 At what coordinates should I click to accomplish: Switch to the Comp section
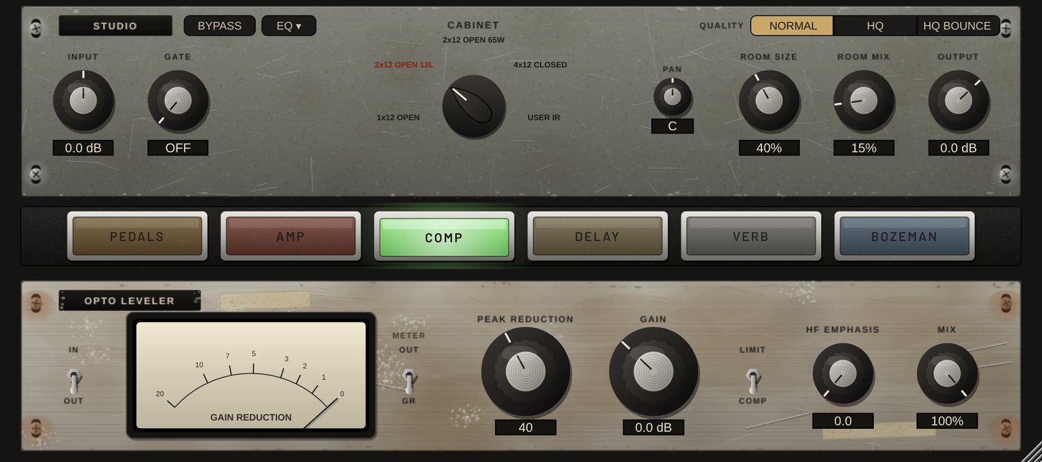[x=444, y=237]
